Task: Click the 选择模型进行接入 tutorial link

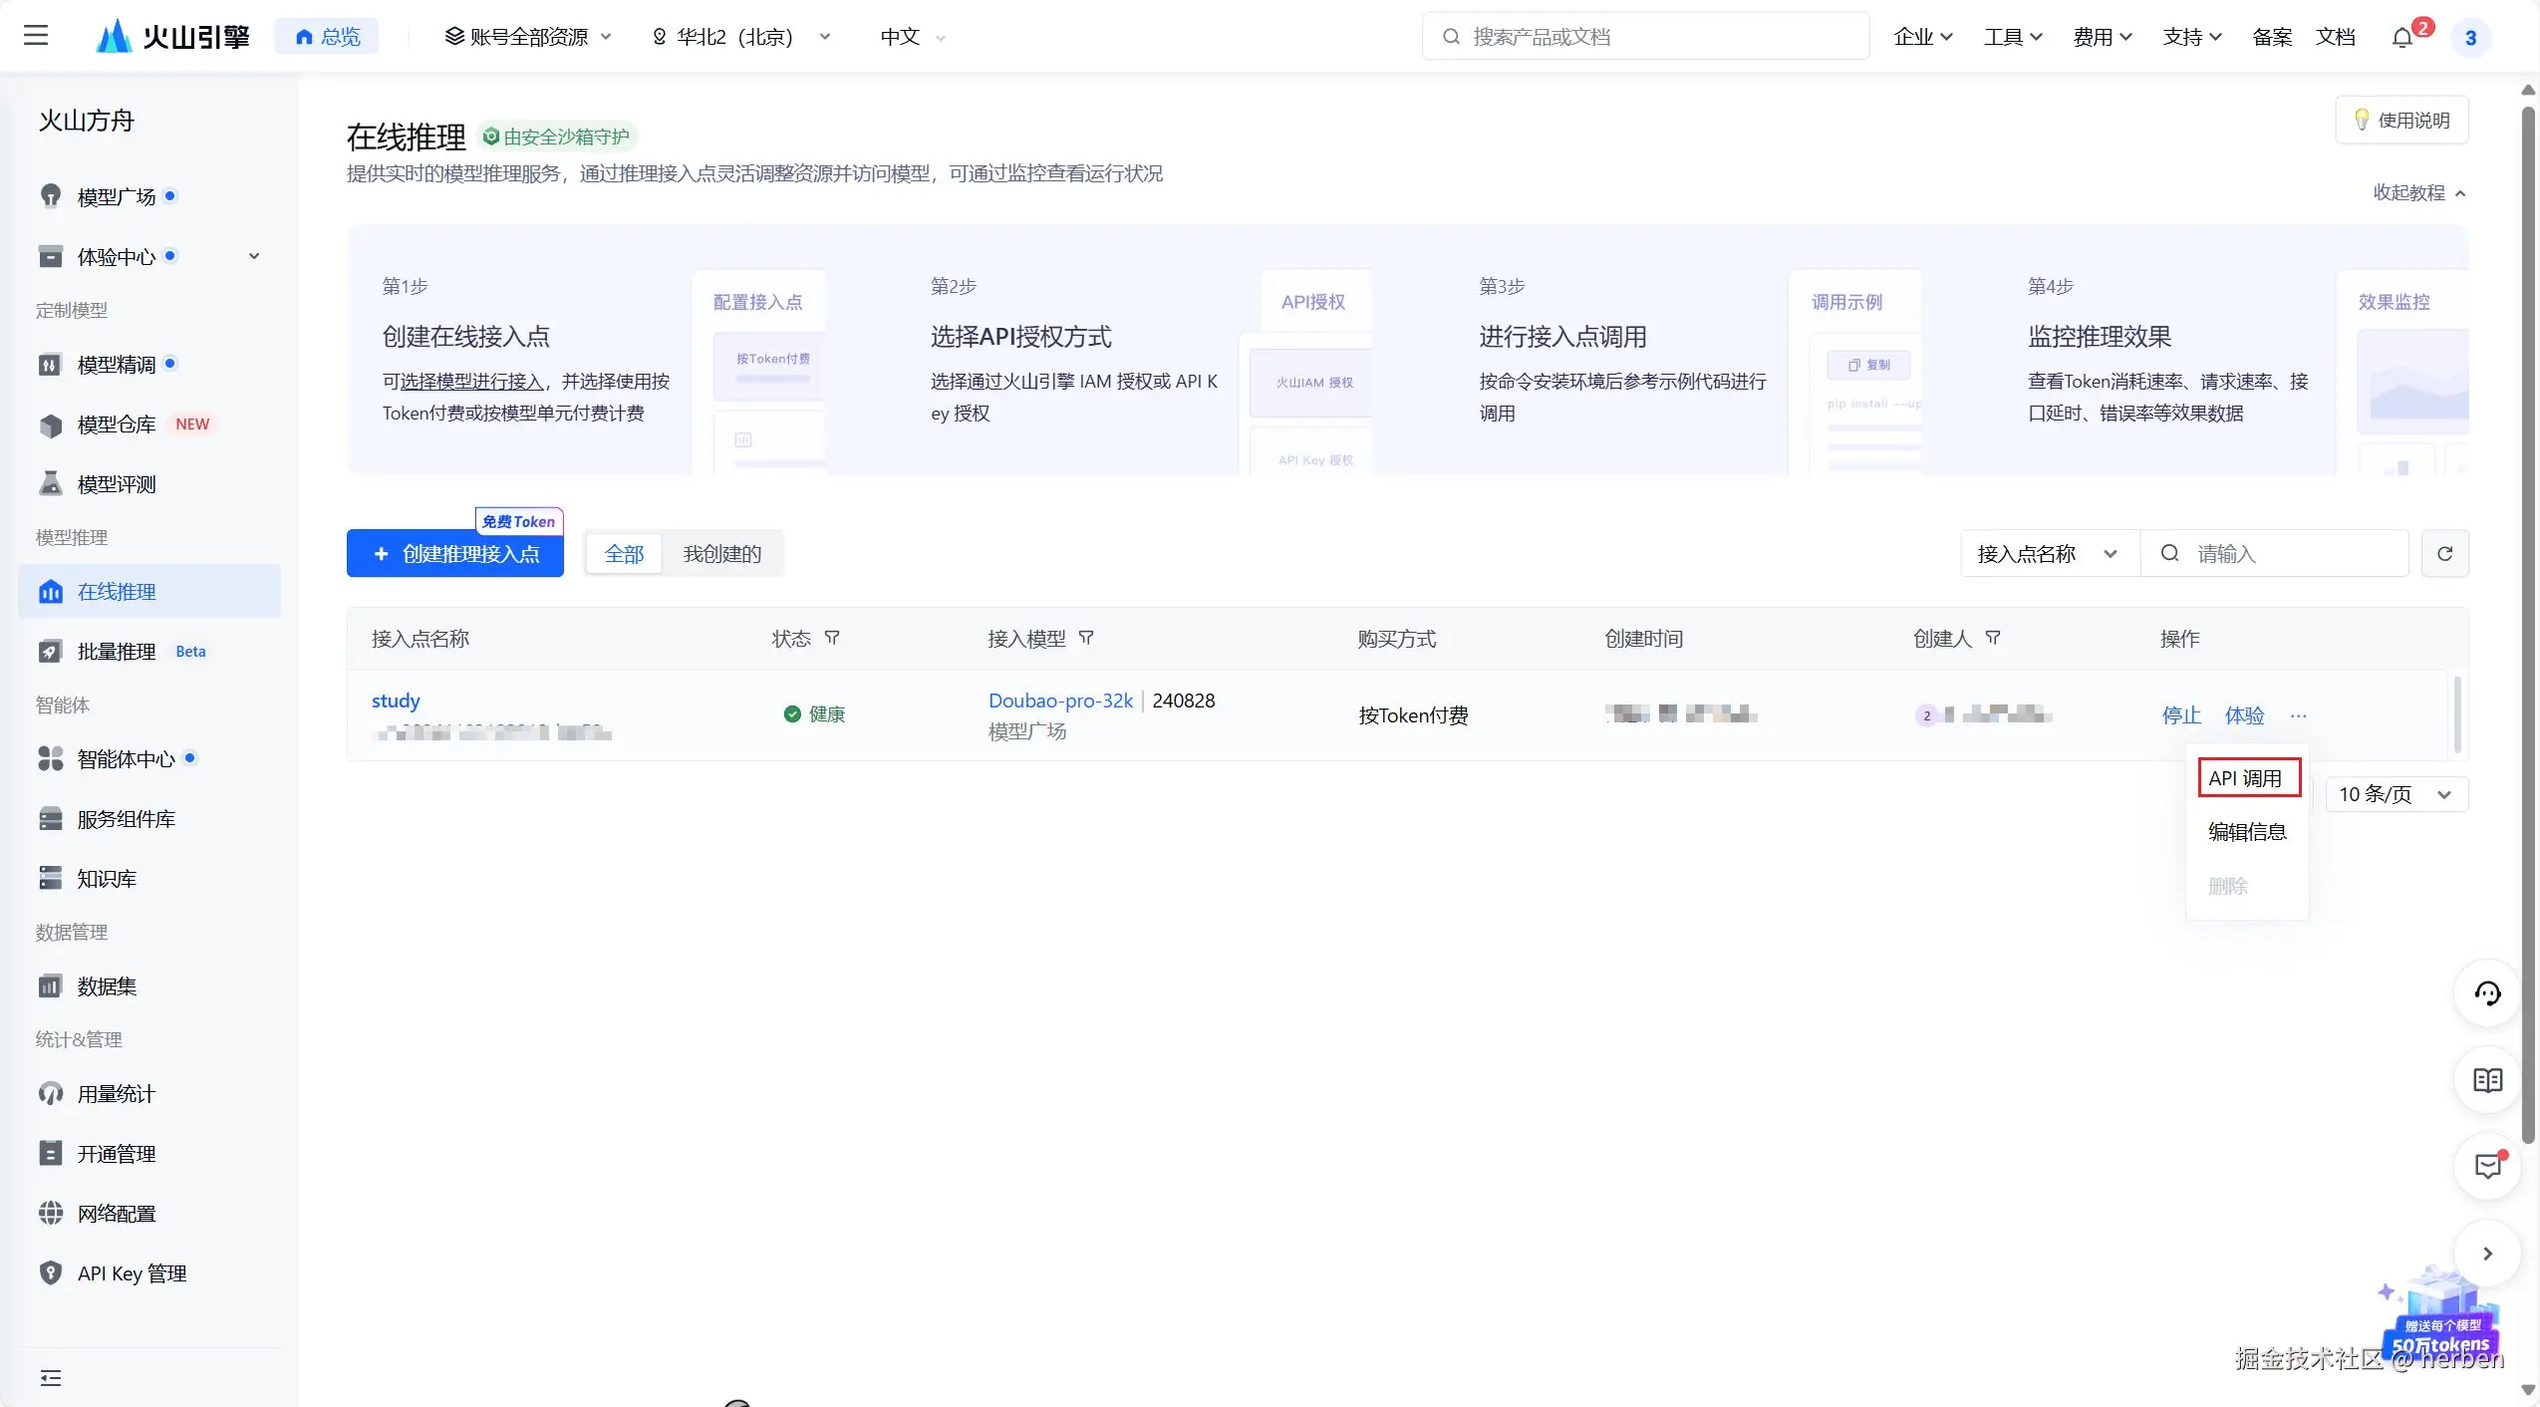Action: (x=471, y=382)
